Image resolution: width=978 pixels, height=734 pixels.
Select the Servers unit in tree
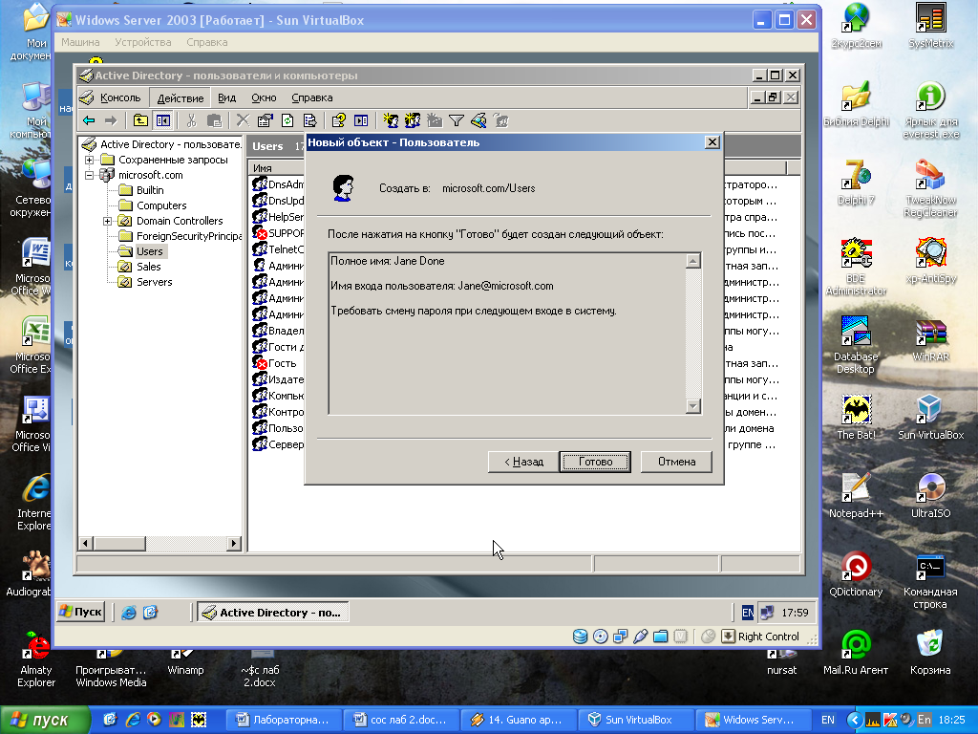pos(154,282)
